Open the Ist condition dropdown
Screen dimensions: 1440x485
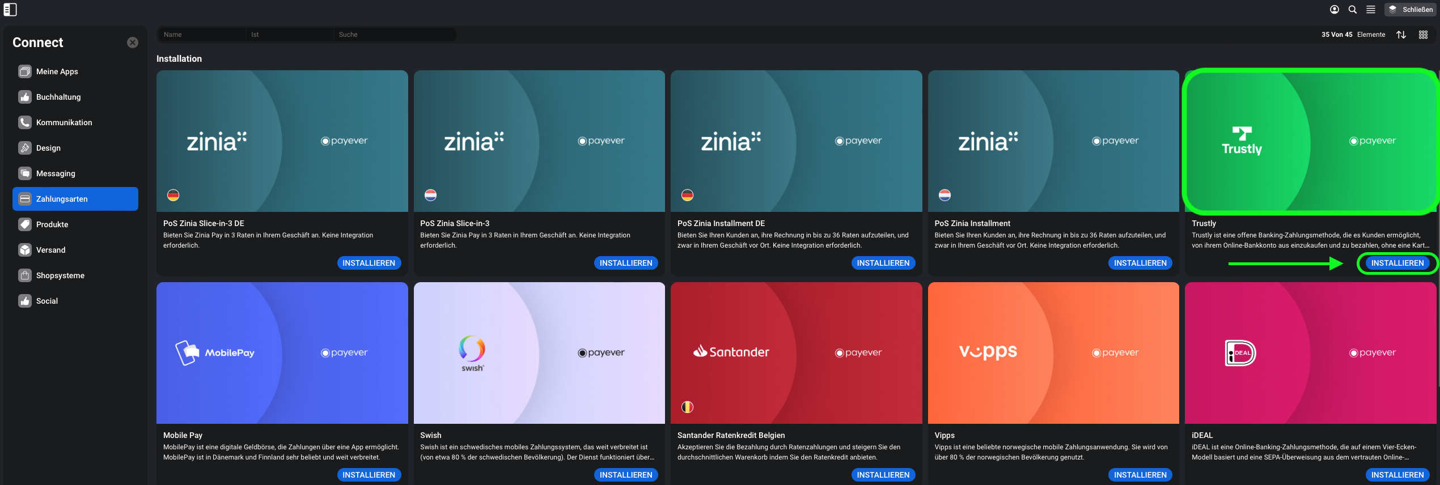coord(290,35)
